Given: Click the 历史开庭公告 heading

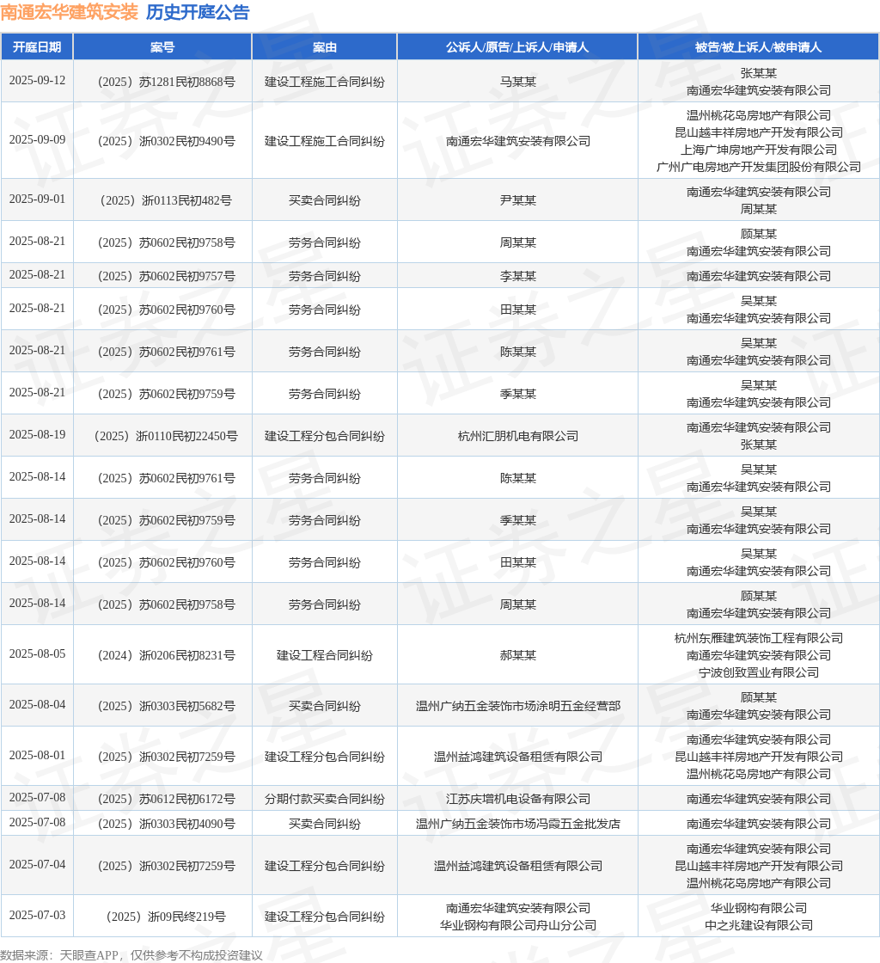Looking at the screenshot, I should coord(198,12).
